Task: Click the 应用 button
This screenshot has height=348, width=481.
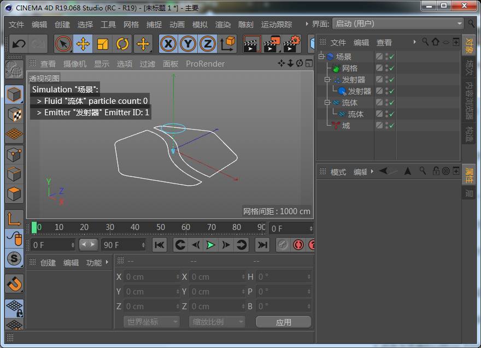Action: point(284,322)
